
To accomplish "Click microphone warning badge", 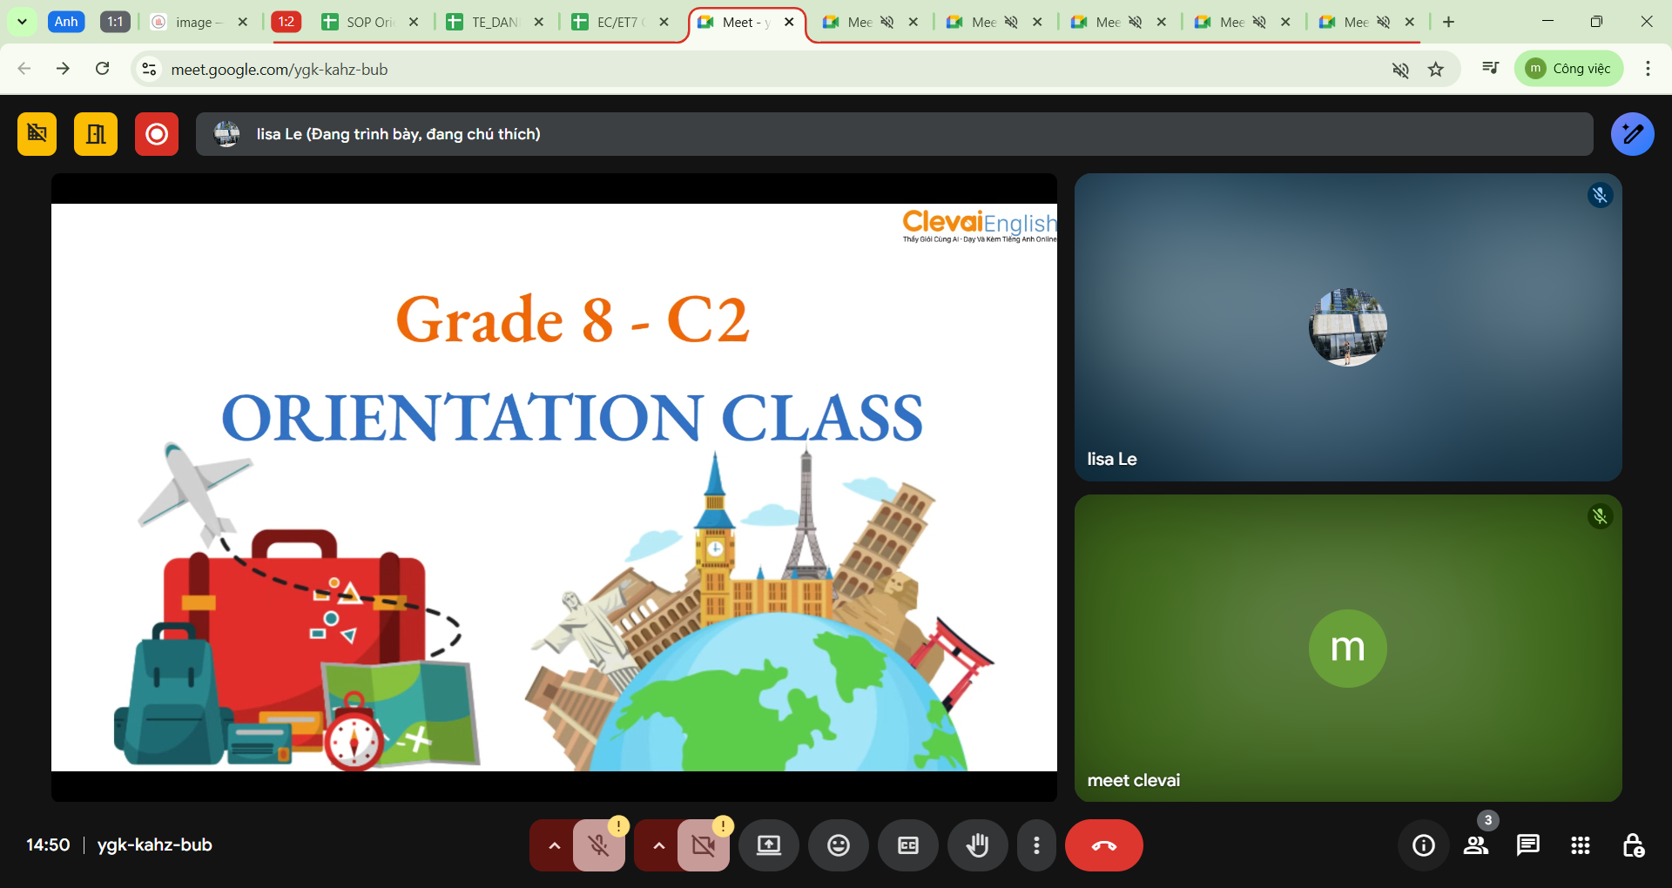I will click(618, 825).
